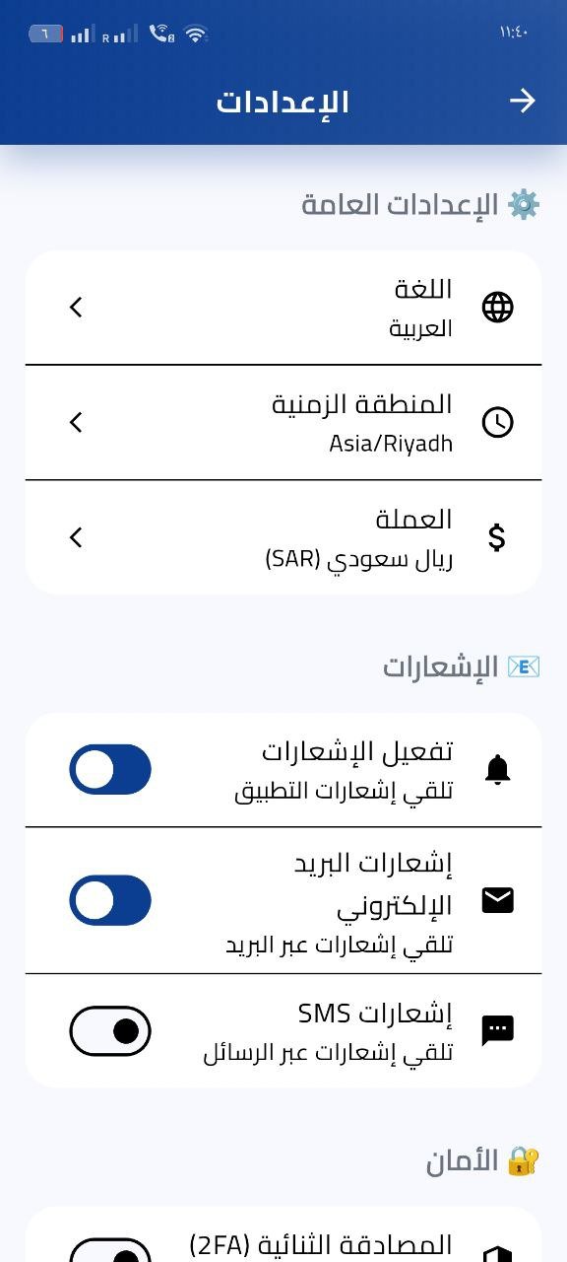This screenshot has width=567, height=1262.
Task: Tap the back arrow in the header
Action: tap(524, 101)
